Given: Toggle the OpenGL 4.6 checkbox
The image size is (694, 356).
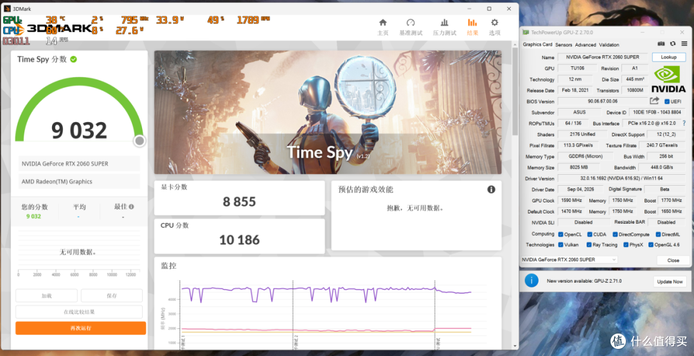Looking at the screenshot, I should [x=650, y=244].
